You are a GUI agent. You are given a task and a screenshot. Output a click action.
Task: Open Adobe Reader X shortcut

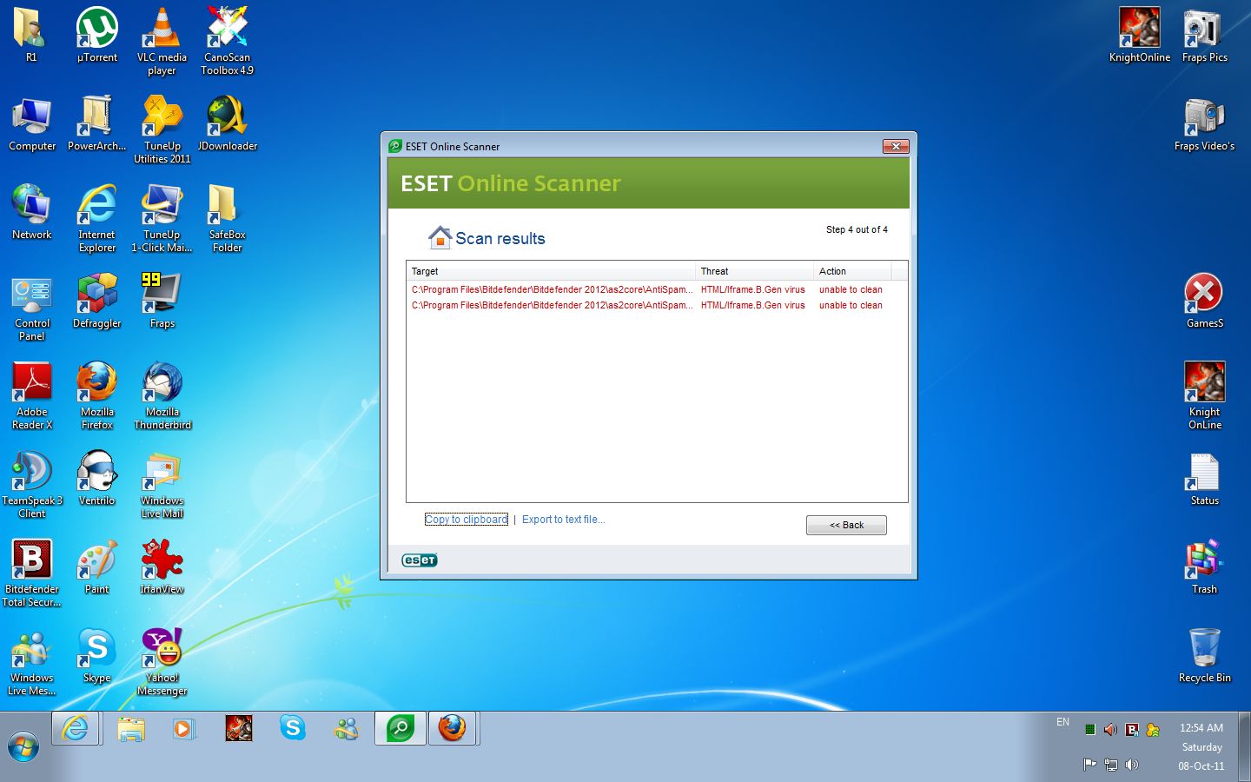(x=32, y=396)
